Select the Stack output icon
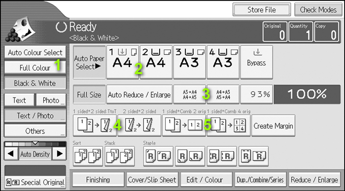 (119, 156)
